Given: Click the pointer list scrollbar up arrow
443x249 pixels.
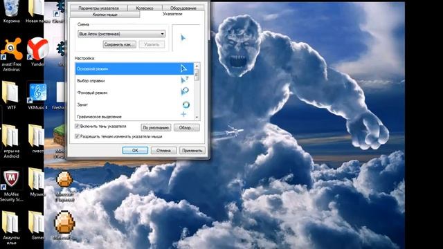Looking at the screenshot, I should [x=197, y=66].
